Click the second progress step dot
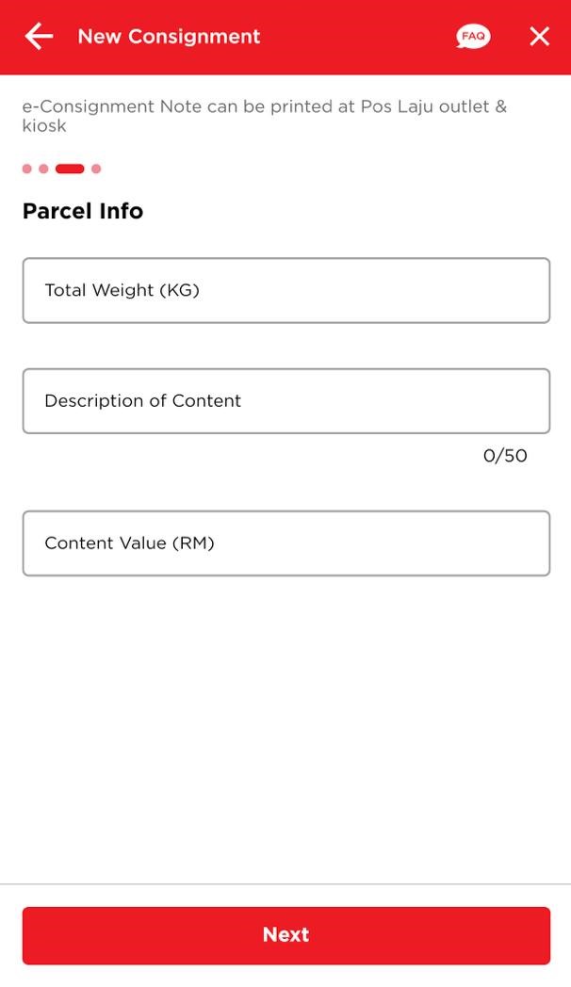571x987 pixels. click(43, 170)
